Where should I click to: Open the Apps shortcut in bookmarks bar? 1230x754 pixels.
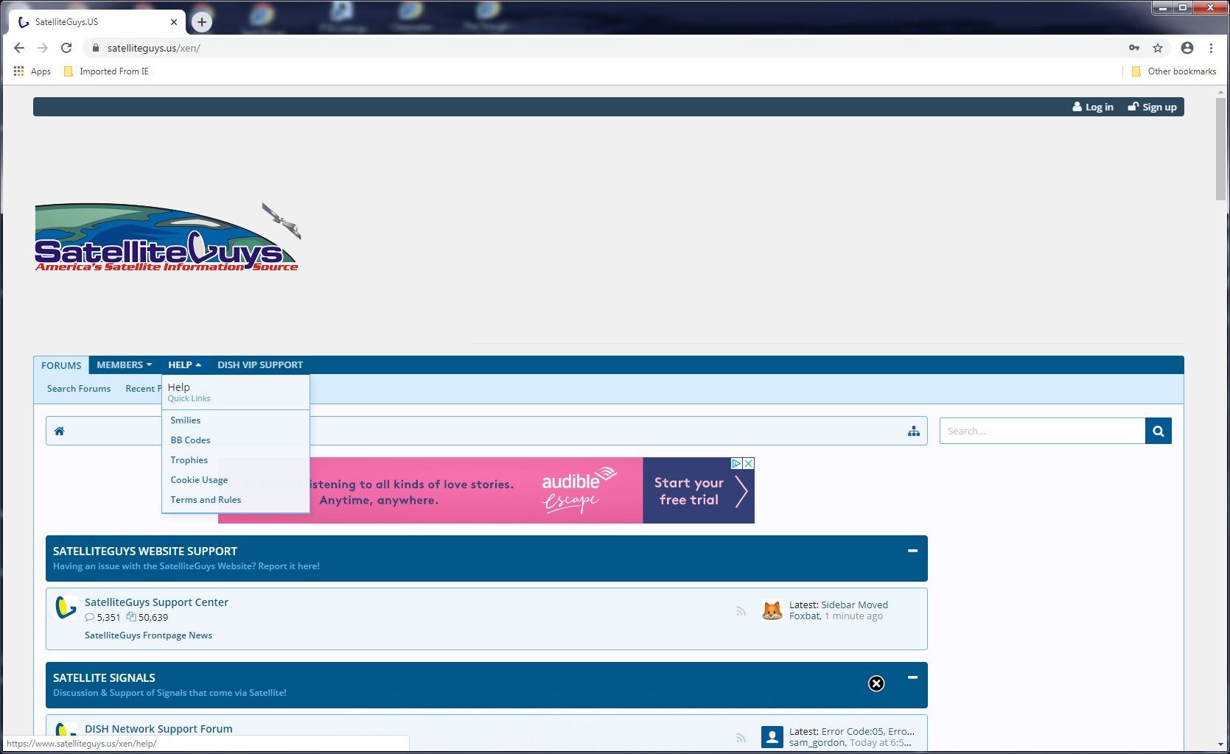(32, 71)
